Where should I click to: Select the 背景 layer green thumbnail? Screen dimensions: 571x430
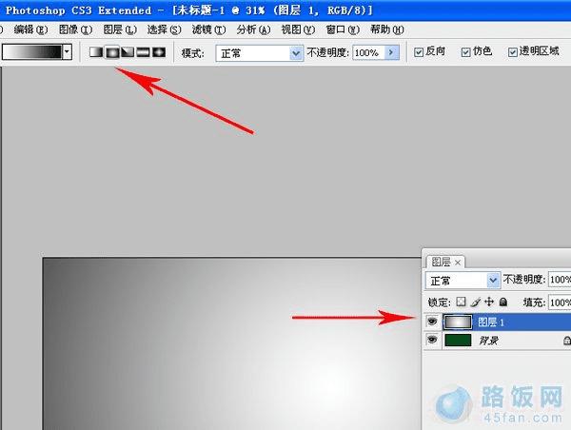click(458, 340)
